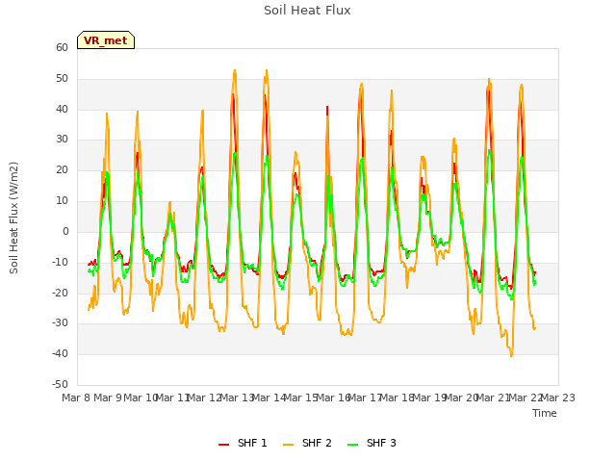Click the 60 y-axis tick label
616x462 pixels.
[x=62, y=47]
